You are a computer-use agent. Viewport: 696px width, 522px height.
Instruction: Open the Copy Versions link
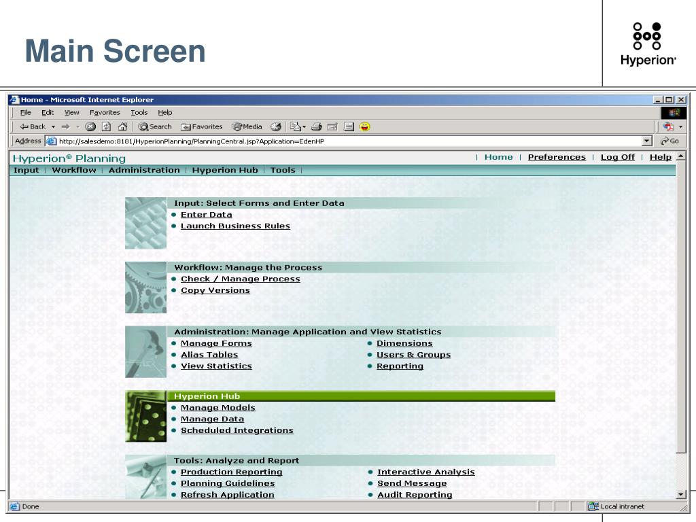pos(215,290)
